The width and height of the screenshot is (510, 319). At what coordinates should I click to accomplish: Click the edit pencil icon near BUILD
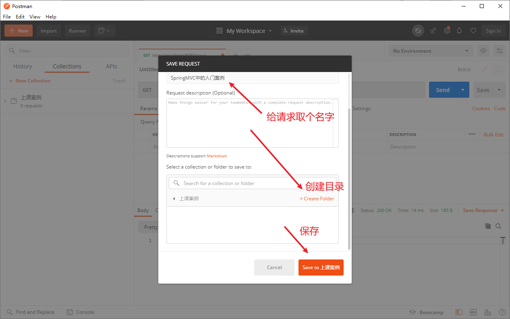tap(485, 69)
